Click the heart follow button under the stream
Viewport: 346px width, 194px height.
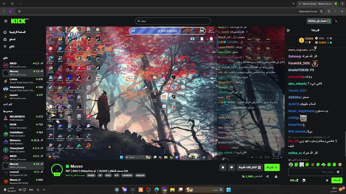[231, 168]
